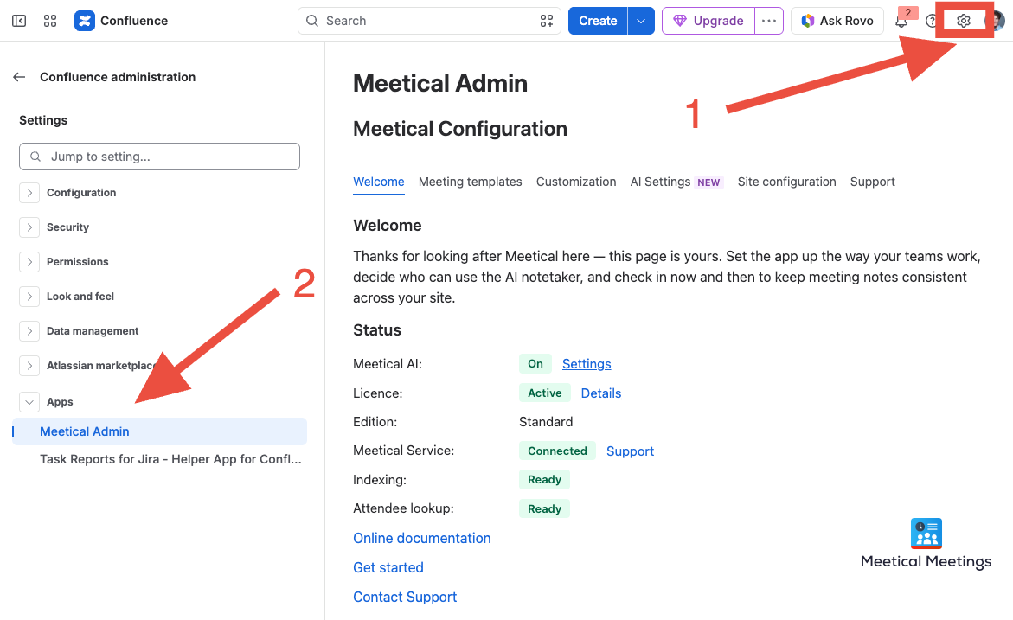The width and height of the screenshot is (1013, 620).
Task: Go back with the left arrow icon
Action: 19,77
